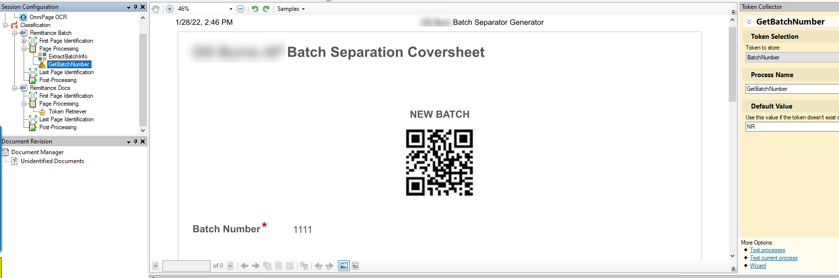The width and height of the screenshot is (839, 278).
Task: Click the split document icon
Action: click(279, 266)
